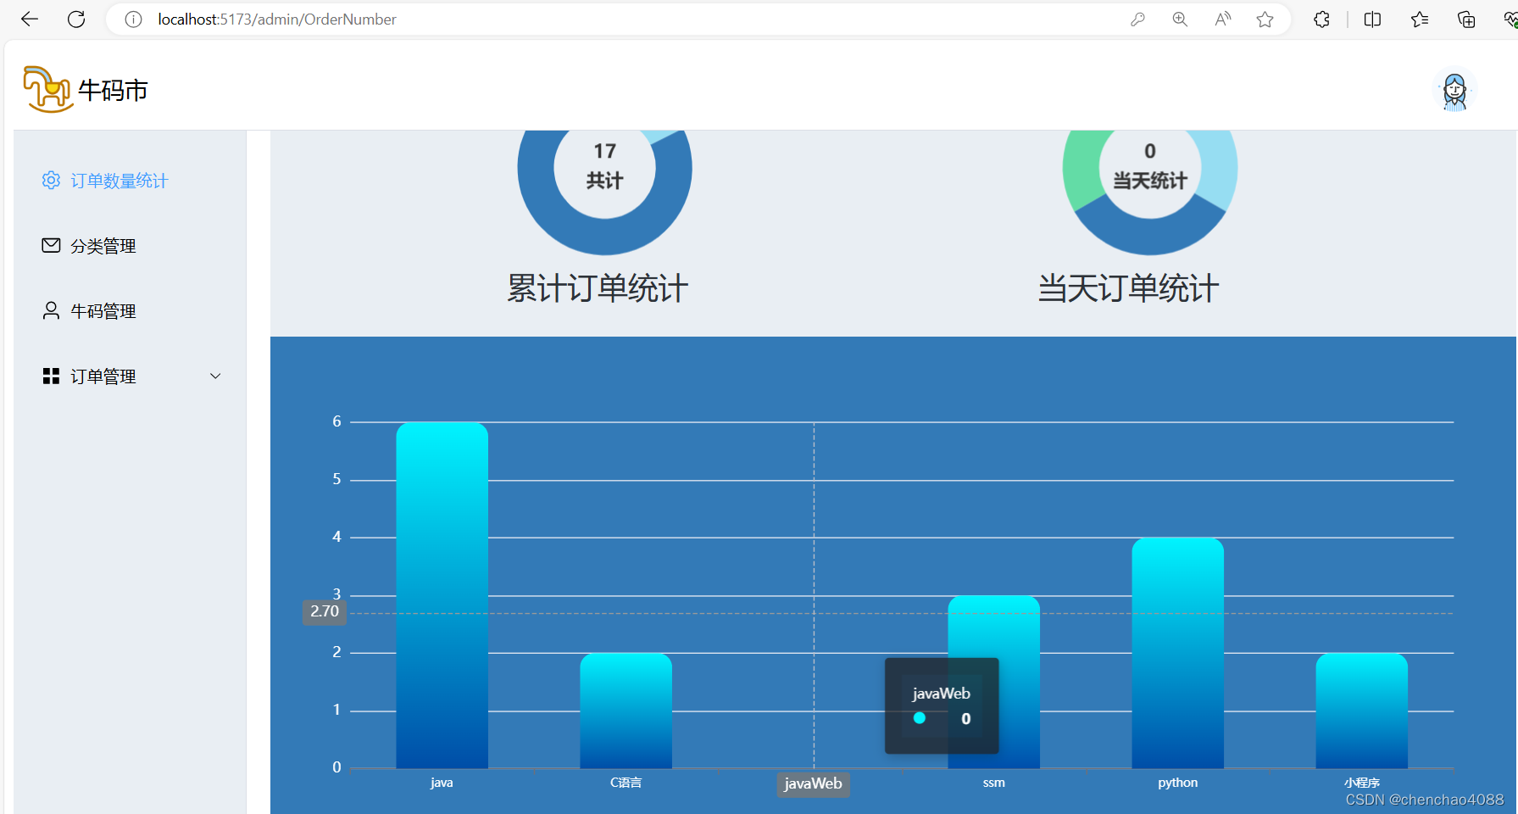Viewport: 1518px width, 814px height.
Task: Click the y-axis value 4
Action: [x=336, y=537]
